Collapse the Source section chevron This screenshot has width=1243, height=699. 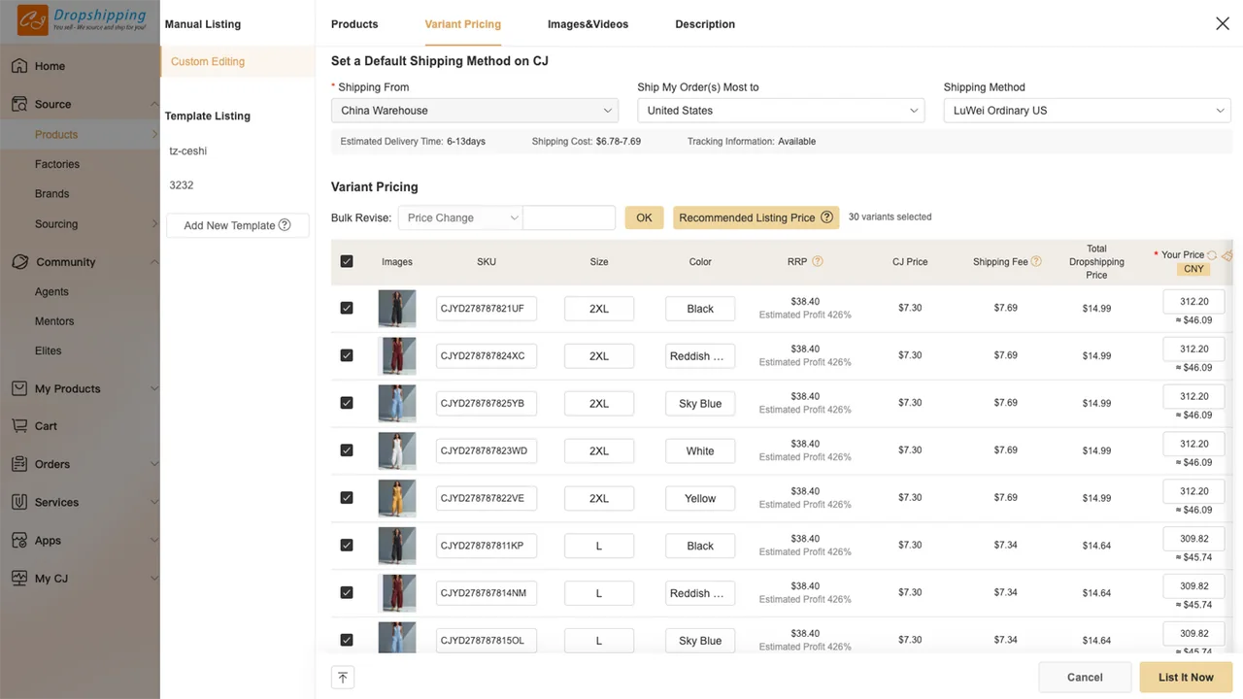(x=154, y=104)
